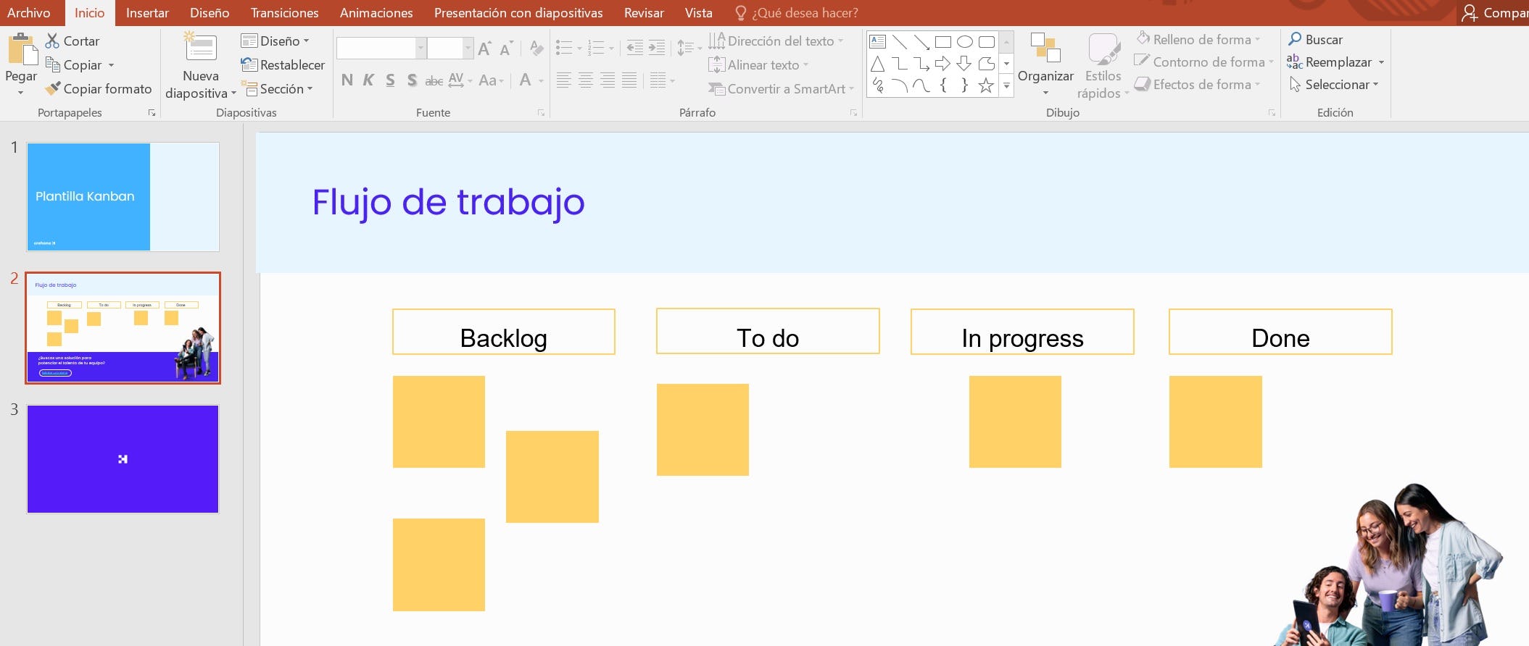Toggle bold N formatting

click(347, 80)
